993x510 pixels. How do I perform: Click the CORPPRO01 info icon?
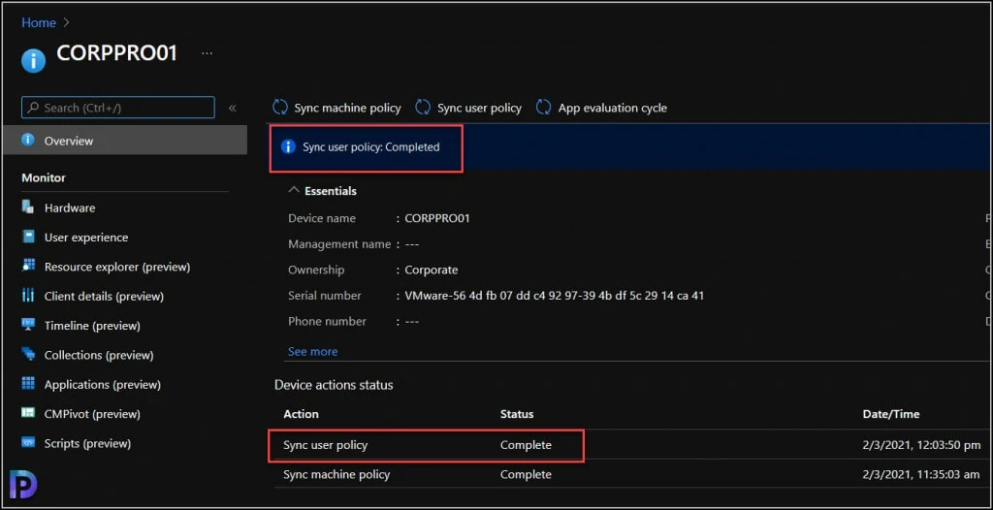[33, 60]
